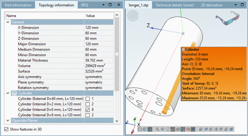Viewport: 248px width, 136px height.
Task: Collapse the General section
Action: (x=8, y=22)
